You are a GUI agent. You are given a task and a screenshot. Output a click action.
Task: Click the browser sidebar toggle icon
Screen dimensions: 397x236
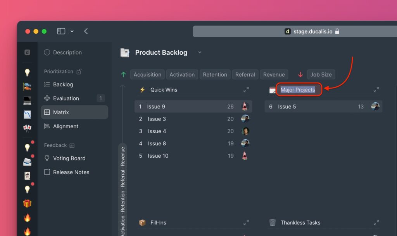[61, 31]
